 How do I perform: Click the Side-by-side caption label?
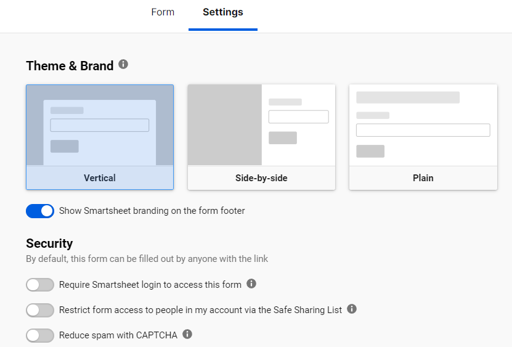tap(261, 178)
